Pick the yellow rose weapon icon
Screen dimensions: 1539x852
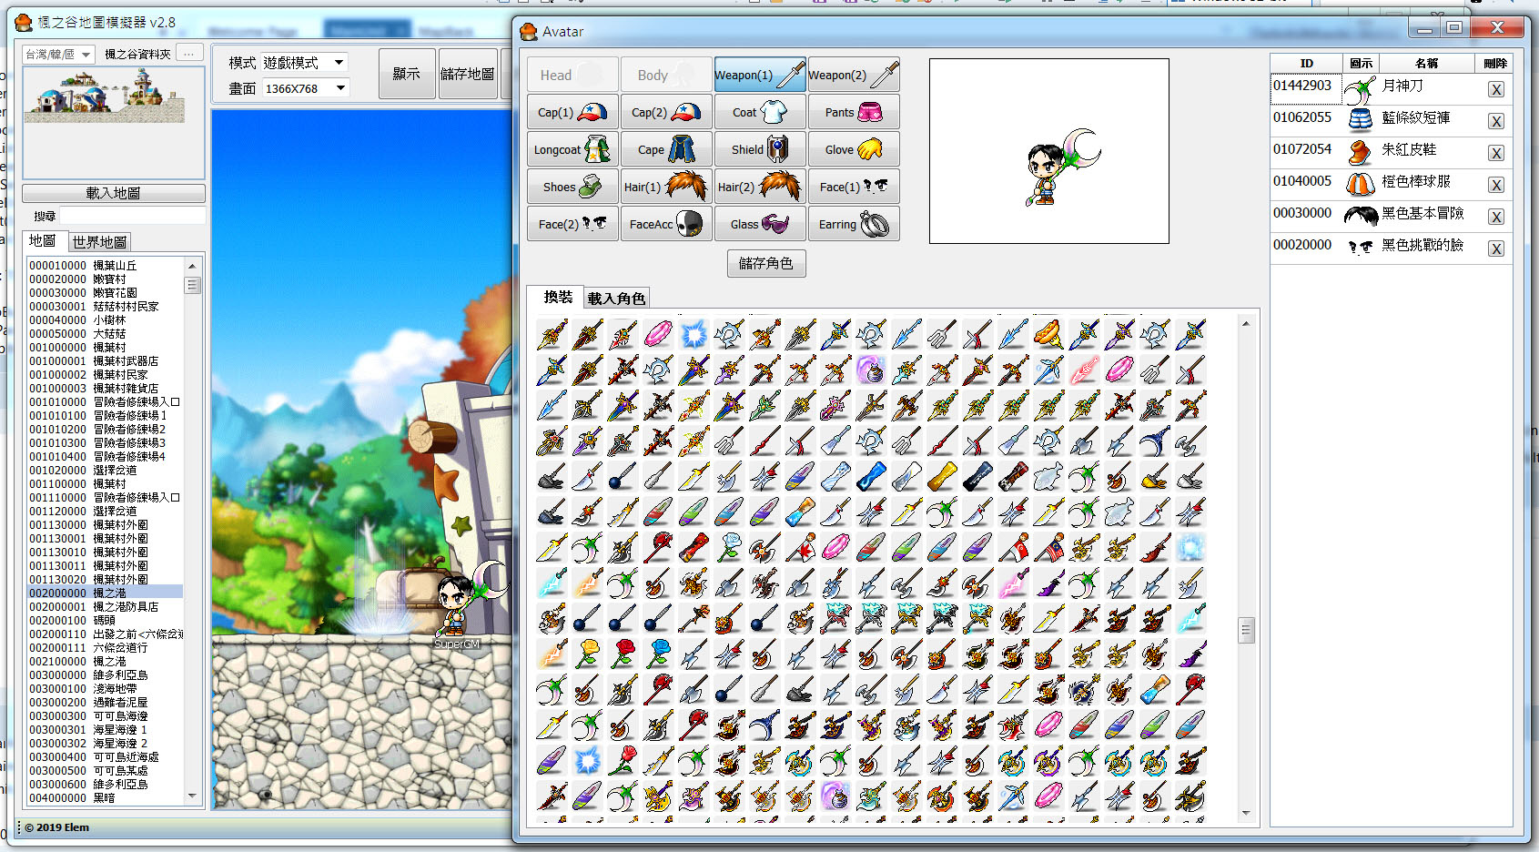point(588,654)
